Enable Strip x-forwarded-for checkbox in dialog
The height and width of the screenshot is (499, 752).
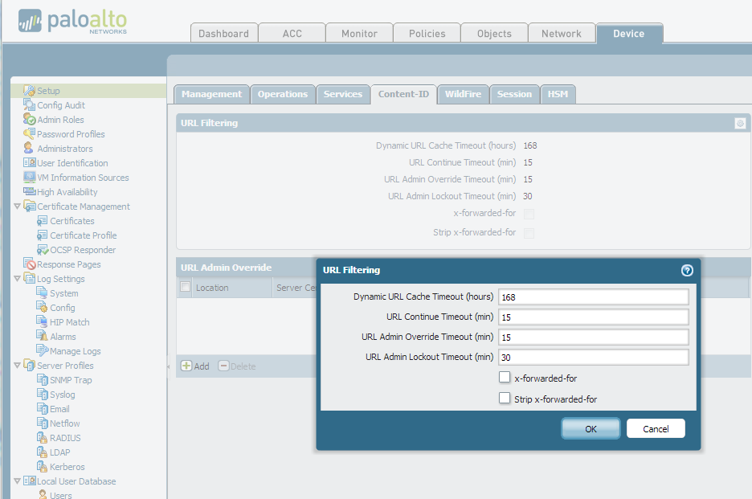(x=504, y=399)
